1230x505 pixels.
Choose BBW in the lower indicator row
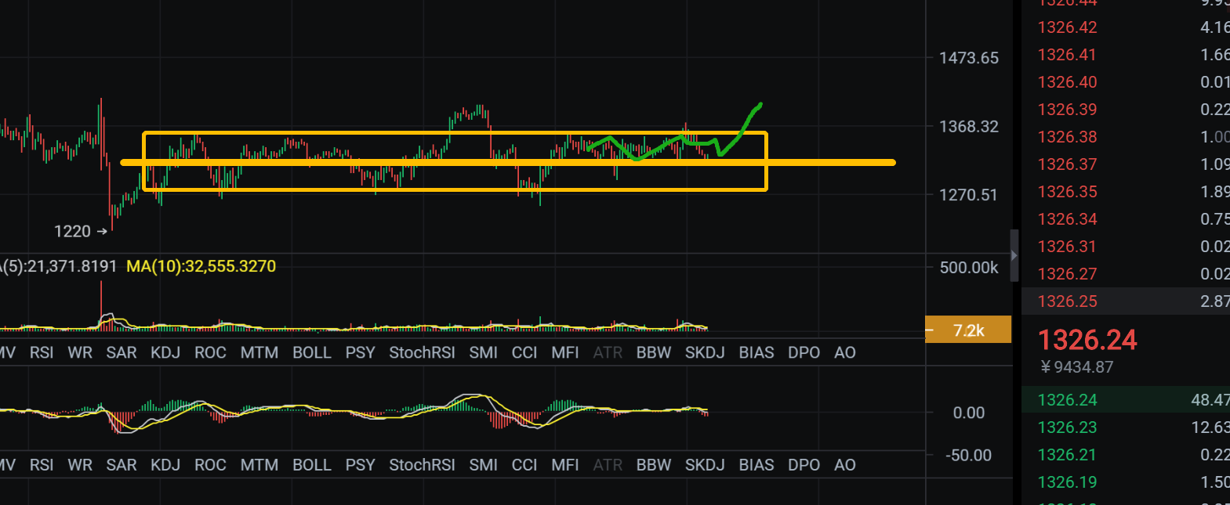point(654,465)
